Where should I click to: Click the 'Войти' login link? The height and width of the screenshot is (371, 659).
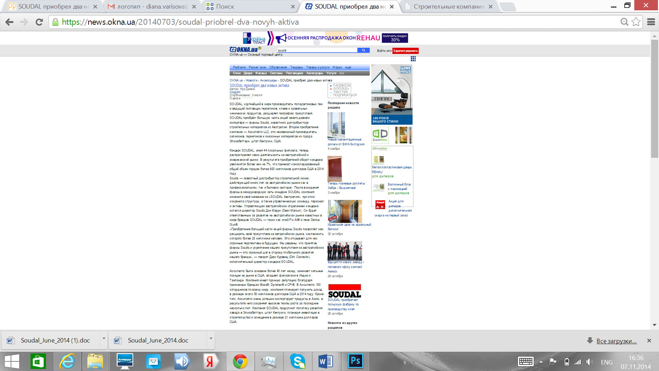pyautogui.click(x=381, y=51)
